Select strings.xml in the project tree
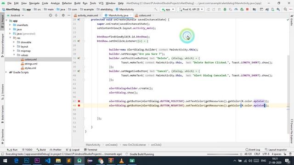Viewport: 294px width, 165px height. click(31, 64)
